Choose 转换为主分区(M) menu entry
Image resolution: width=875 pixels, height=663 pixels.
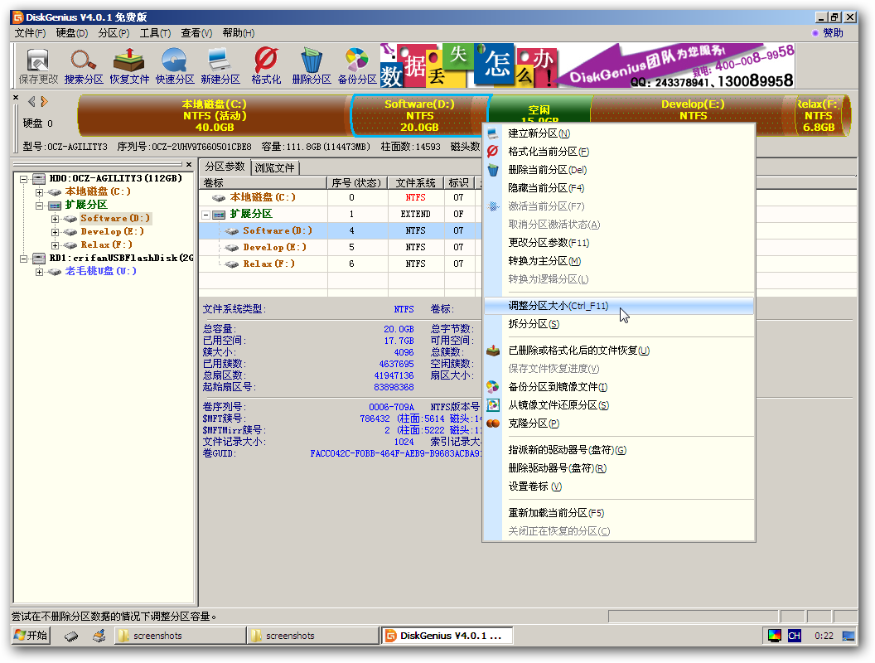pos(620,261)
